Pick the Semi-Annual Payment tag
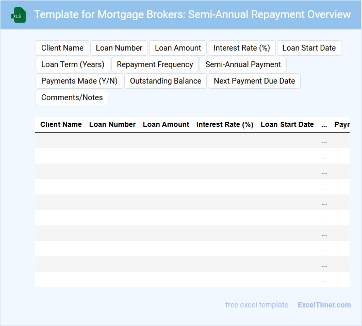Viewport: 362px width, 326px height. 243,64
